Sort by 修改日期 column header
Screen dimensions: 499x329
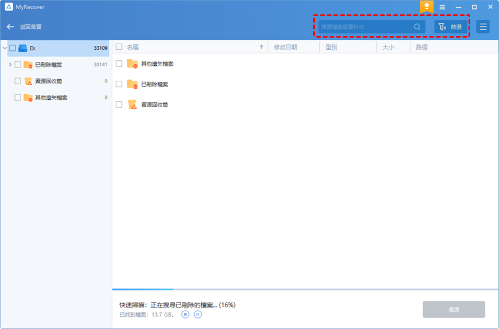286,47
